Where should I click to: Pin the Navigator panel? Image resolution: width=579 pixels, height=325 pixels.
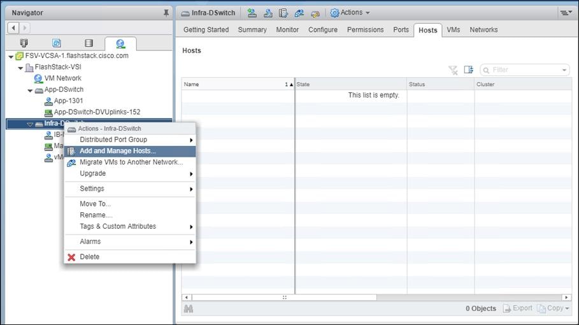click(x=166, y=13)
